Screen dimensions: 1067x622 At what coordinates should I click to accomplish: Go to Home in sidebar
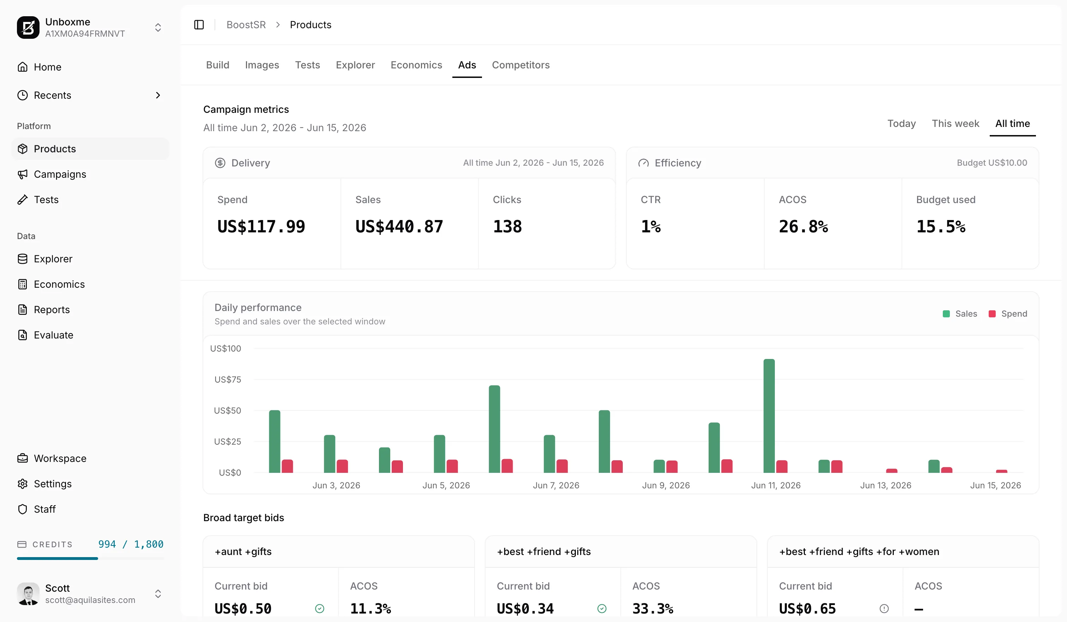(x=90, y=67)
